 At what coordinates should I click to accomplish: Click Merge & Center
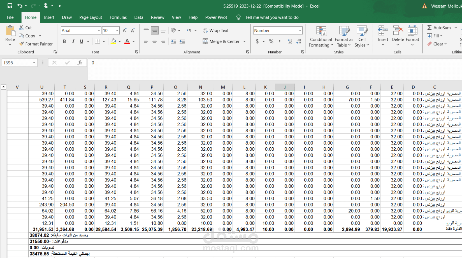point(221,41)
